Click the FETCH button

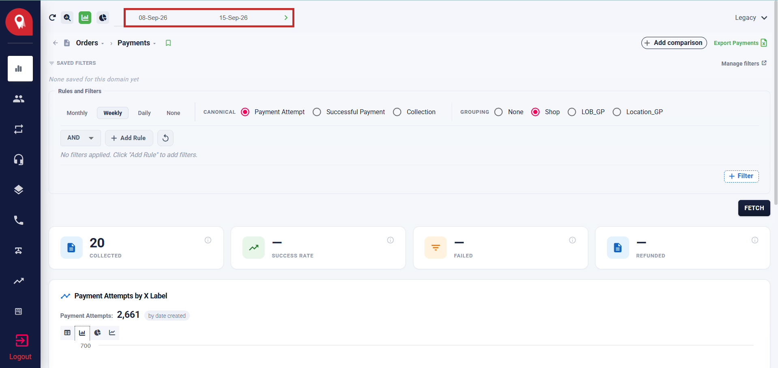754,208
